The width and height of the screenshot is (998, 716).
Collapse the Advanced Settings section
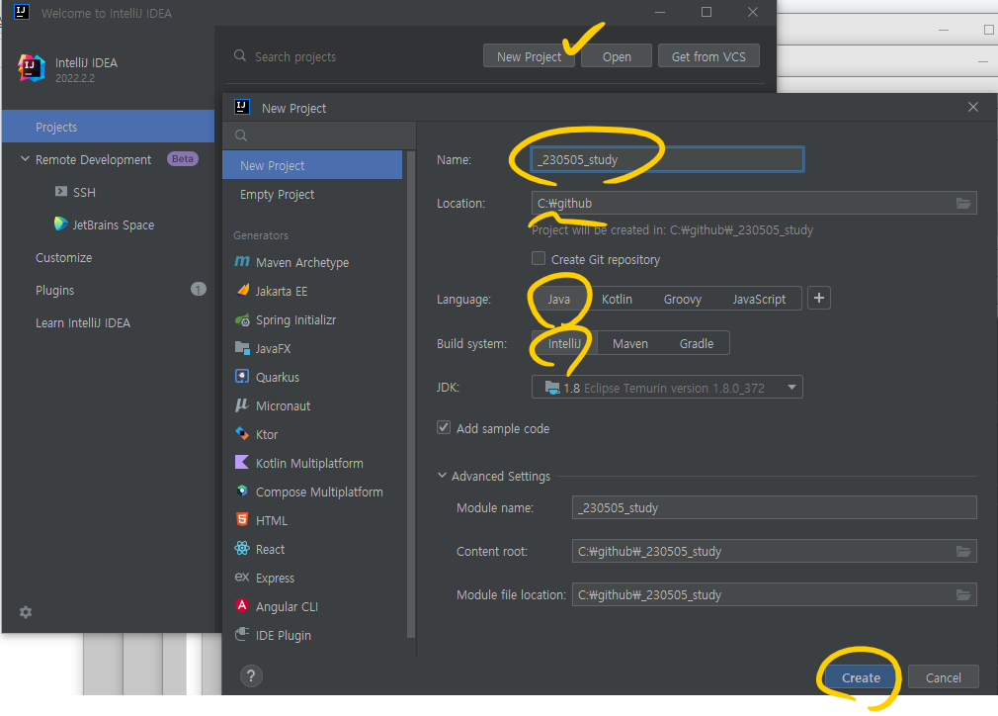(442, 476)
